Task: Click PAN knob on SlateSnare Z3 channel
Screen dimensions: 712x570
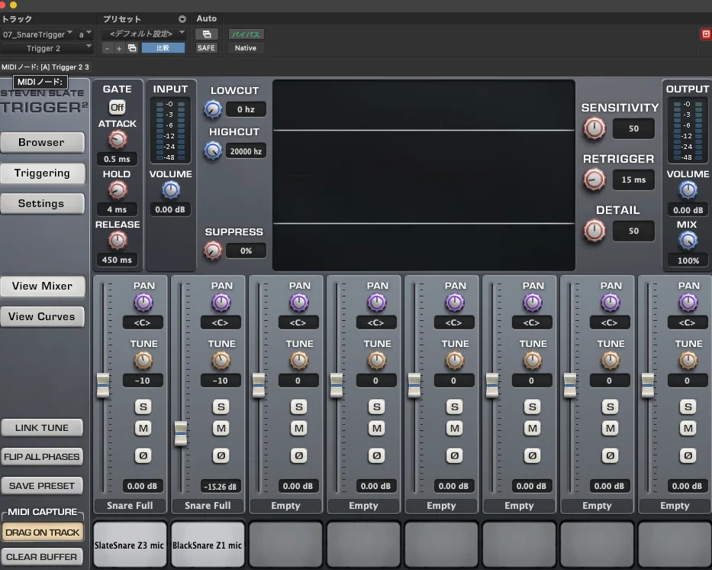Action: (x=143, y=303)
